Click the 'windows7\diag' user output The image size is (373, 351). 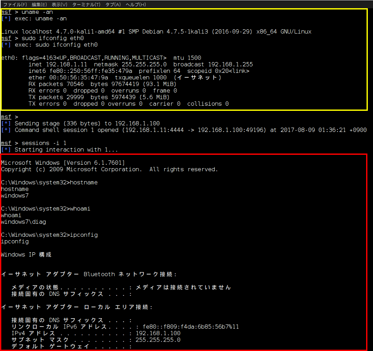pyautogui.click(x=24, y=222)
